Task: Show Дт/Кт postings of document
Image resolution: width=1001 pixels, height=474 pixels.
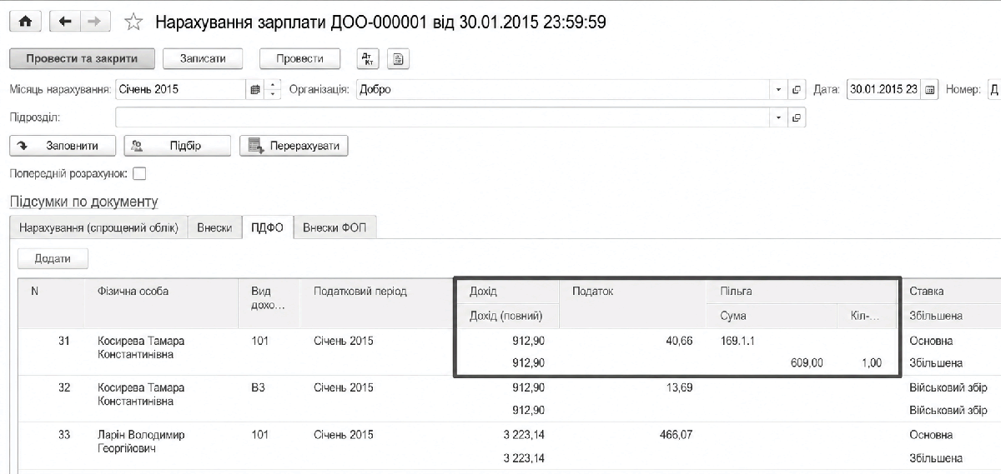Action: (x=369, y=58)
